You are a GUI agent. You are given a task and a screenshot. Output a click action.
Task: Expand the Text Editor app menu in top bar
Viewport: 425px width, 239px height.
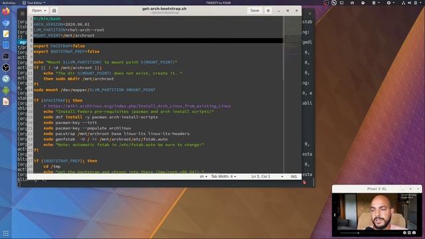(x=34, y=3)
